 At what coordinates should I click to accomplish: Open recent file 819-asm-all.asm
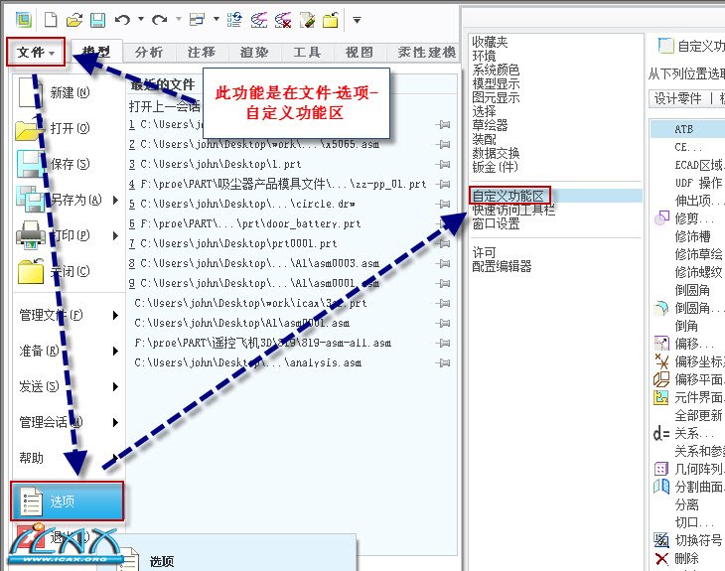coord(262,343)
